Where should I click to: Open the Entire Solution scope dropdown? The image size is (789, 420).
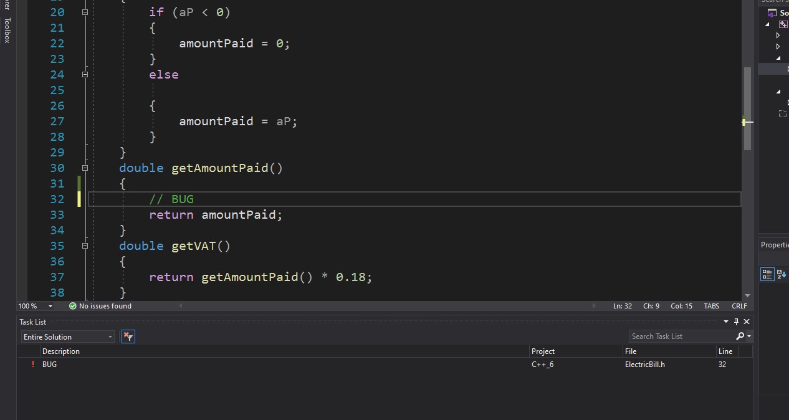click(68, 336)
